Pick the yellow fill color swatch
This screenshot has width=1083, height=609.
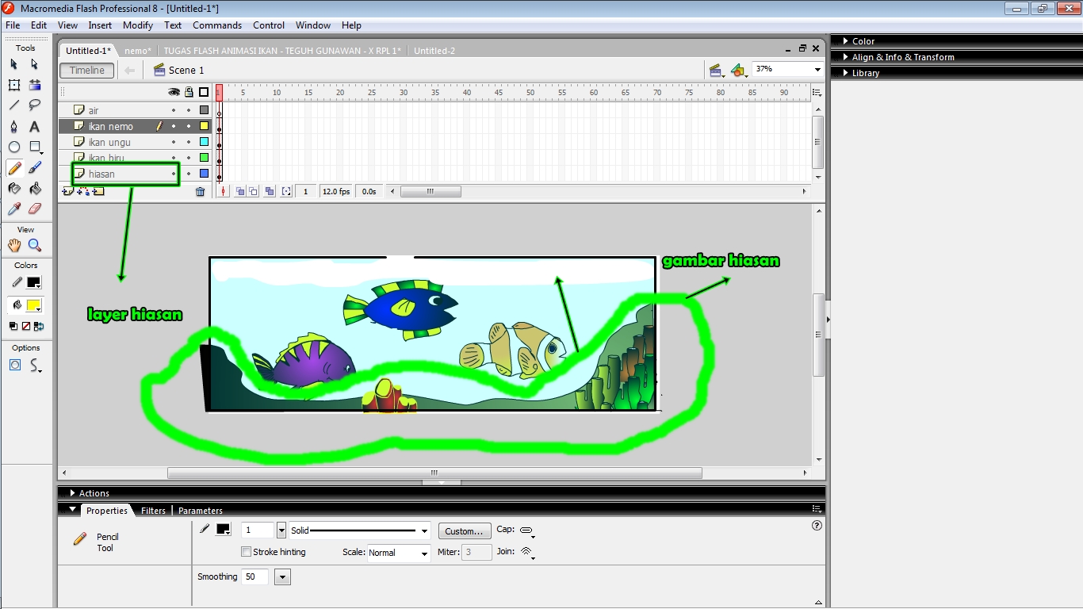33,305
